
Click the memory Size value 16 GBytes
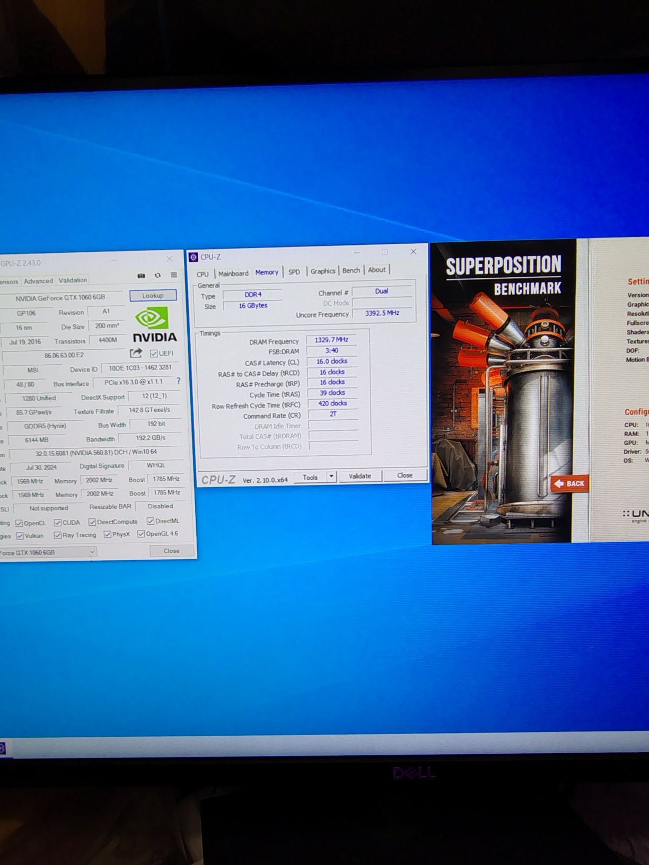[x=253, y=306]
